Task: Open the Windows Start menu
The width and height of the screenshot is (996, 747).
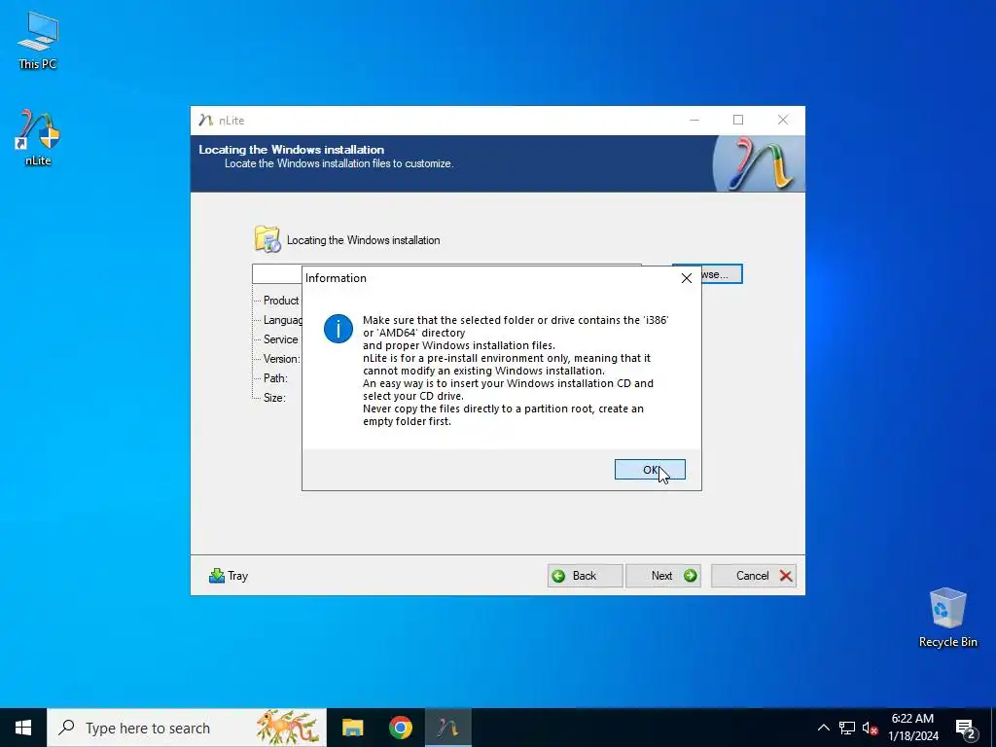Action: (23, 728)
